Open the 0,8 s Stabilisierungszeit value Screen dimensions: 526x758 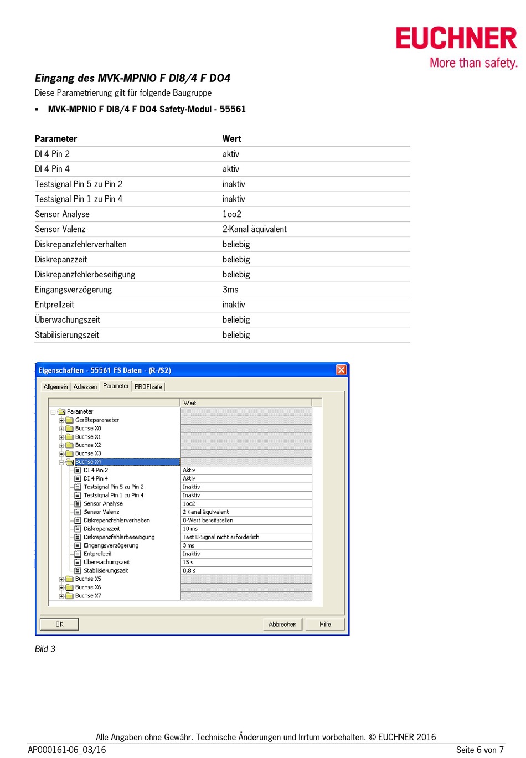[x=246, y=570]
